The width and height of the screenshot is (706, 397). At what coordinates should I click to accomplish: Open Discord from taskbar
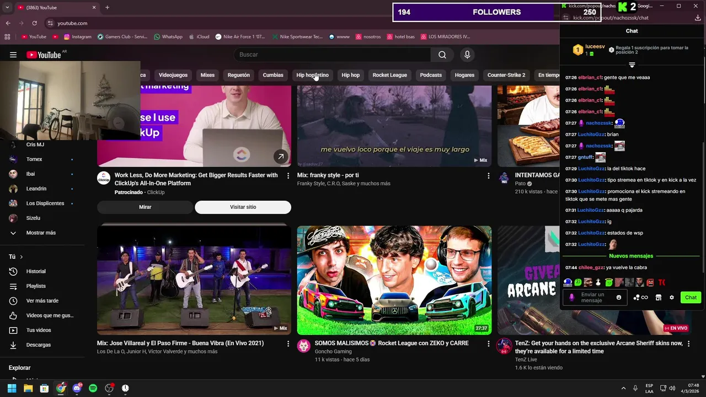point(77,388)
